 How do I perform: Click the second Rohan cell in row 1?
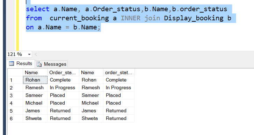click(x=91, y=80)
